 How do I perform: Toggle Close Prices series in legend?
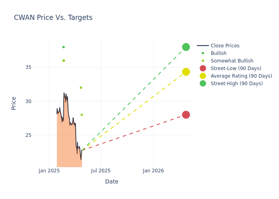225,46
